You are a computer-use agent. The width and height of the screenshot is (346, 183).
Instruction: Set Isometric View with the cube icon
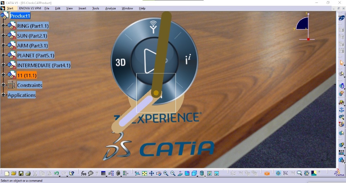click(x=194, y=174)
